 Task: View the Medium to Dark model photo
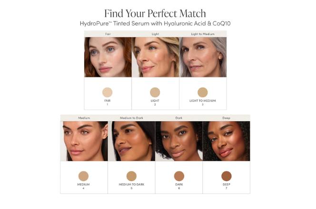[132, 141]
